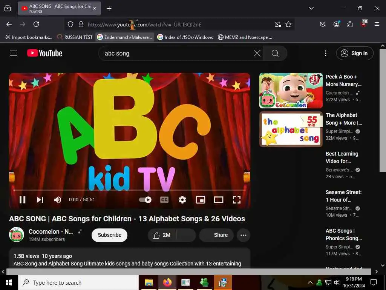386x290 pixels.
Task: Open the Pocket save icon
Action: [323, 24]
